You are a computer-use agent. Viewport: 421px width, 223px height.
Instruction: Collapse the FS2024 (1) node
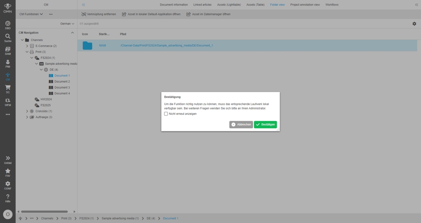pos(32,58)
